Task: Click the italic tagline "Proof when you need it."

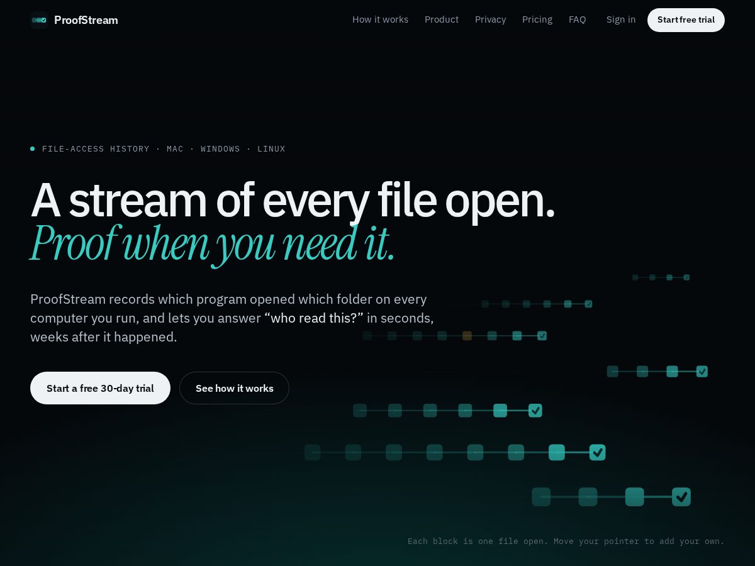Action: (213, 243)
